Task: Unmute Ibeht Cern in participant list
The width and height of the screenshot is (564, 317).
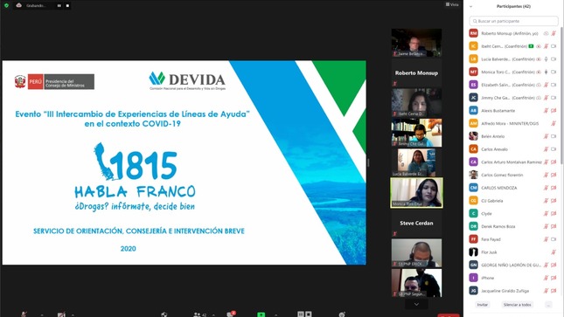Action: [x=546, y=46]
